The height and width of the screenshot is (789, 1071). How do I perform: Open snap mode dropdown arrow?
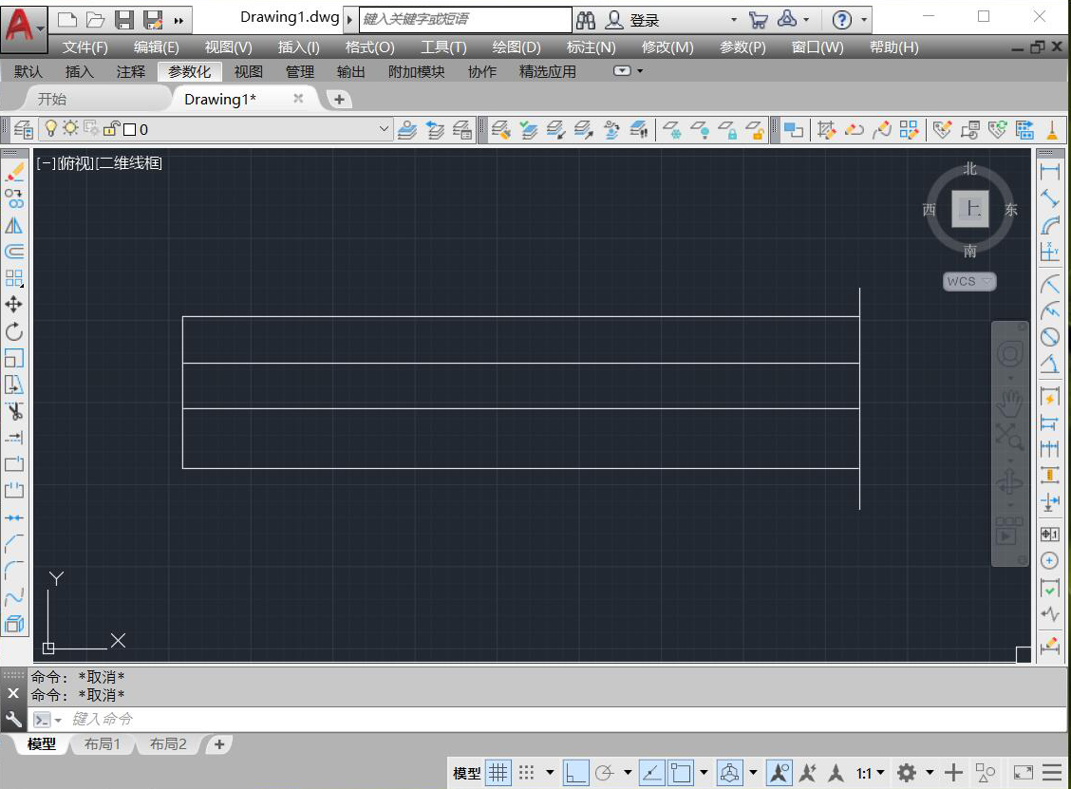(x=550, y=773)
